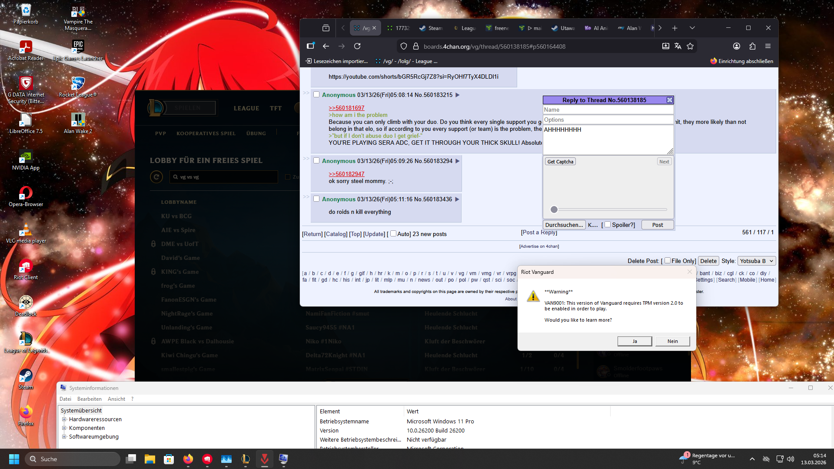Check the File Only checkbox
The width and height of the screenshot is (834, 469).
pos(668,260)
